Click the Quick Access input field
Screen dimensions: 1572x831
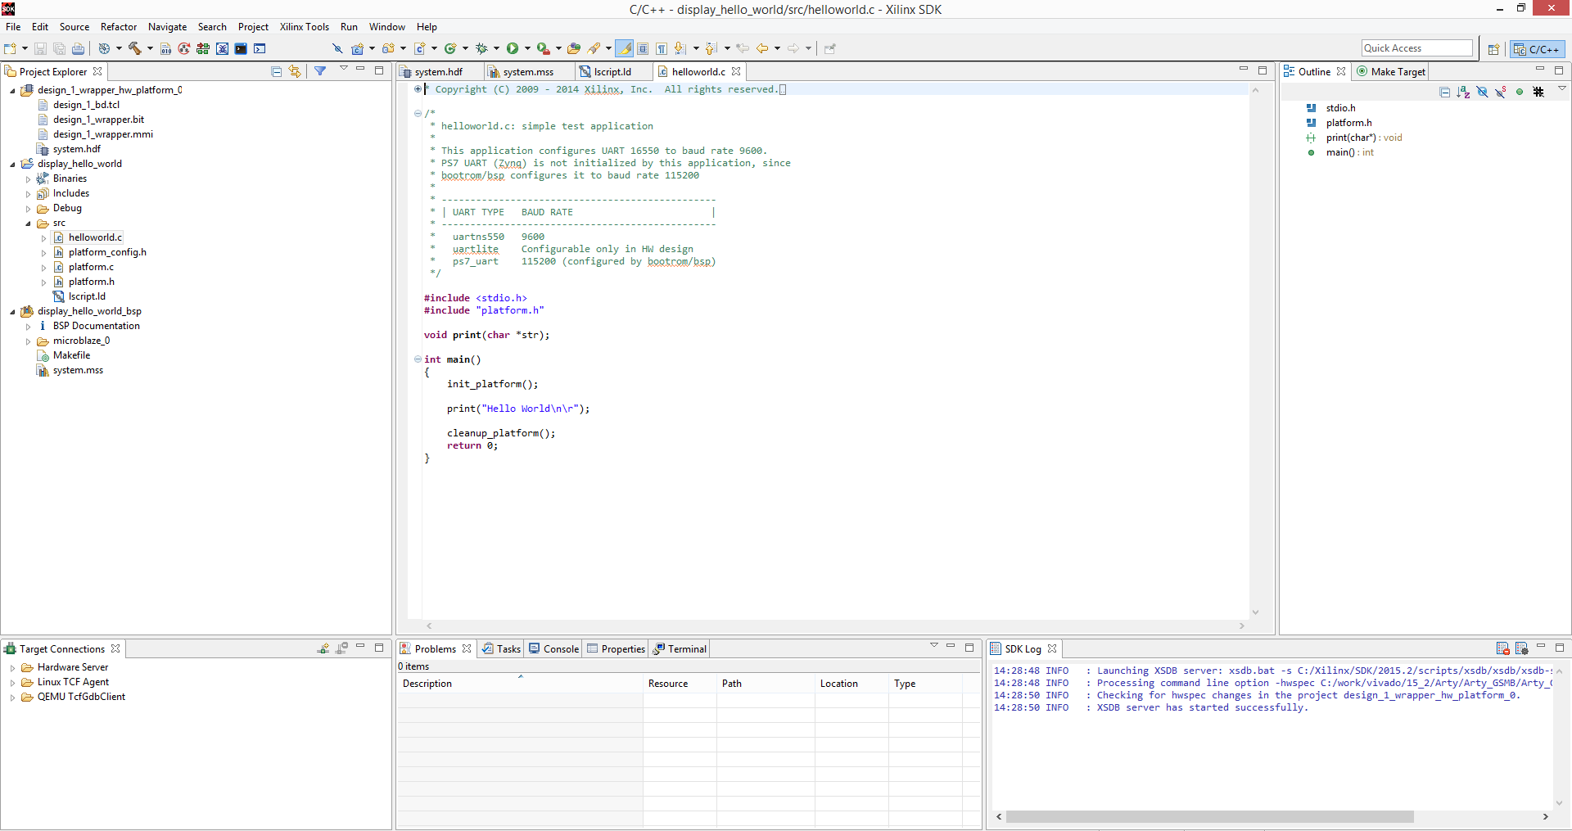1416,48
